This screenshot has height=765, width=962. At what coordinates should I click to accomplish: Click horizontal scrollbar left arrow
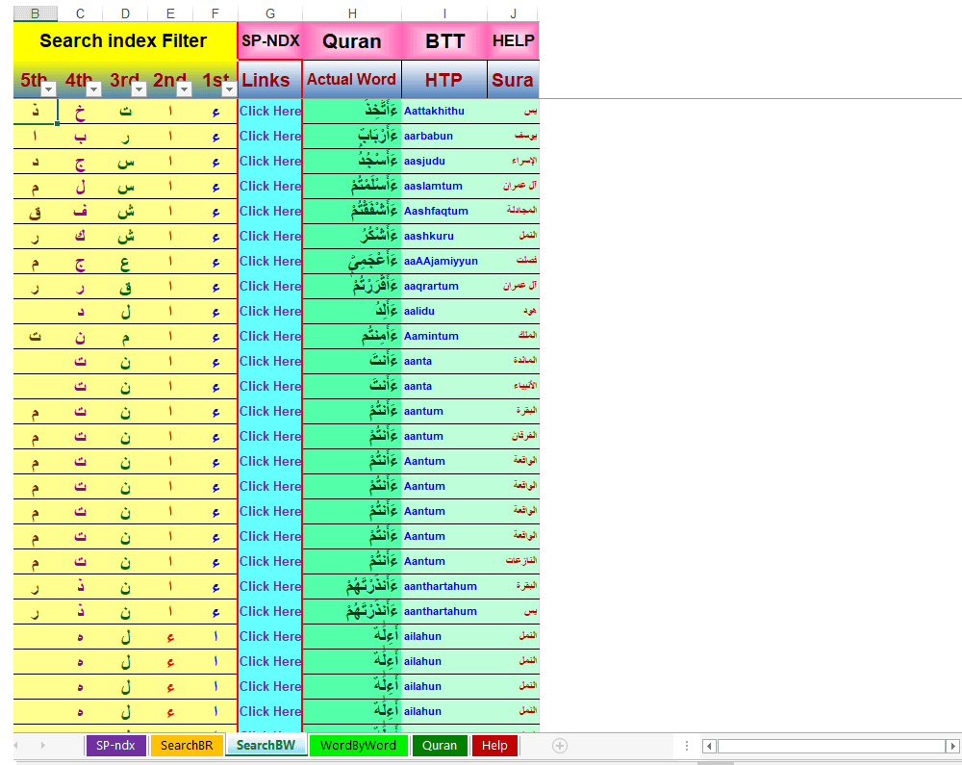(709, 746)
